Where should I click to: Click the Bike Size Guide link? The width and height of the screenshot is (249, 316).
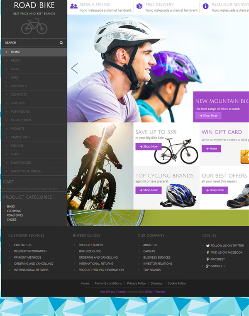point(90,251)
